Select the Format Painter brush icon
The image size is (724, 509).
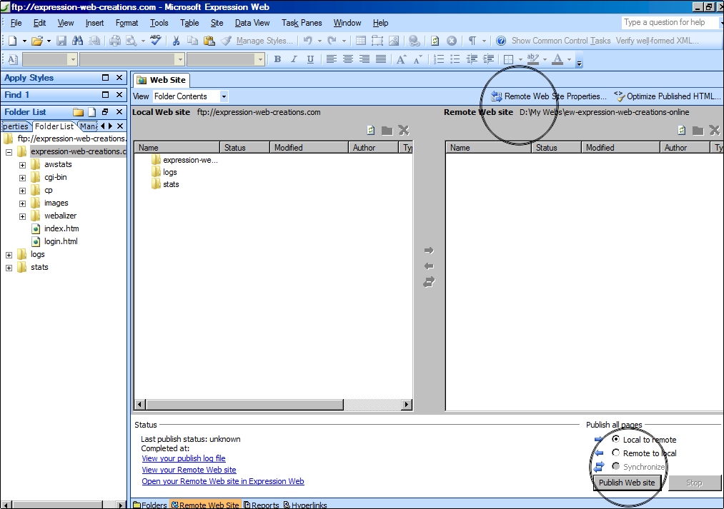pyautogui.click(x=226, y=41)
